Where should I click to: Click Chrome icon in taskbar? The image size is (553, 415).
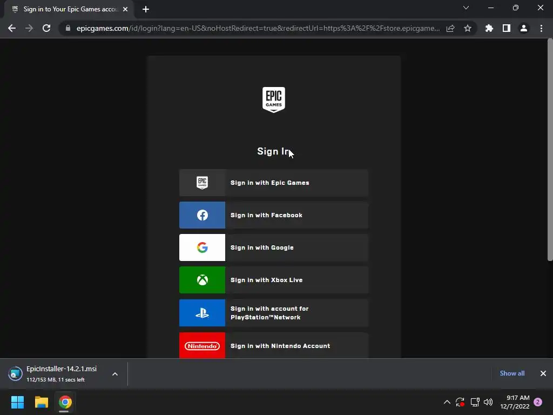pos(65,402)
